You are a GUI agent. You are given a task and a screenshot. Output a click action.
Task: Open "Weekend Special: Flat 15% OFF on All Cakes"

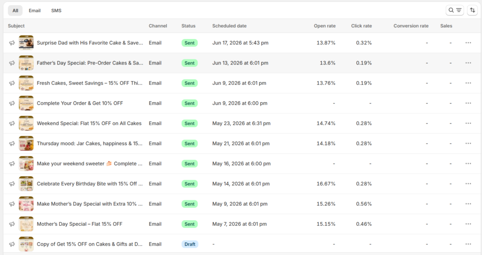89,123
